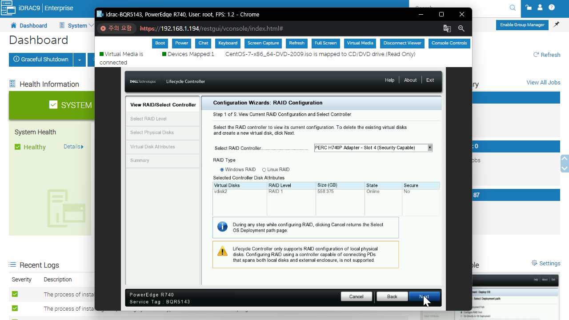
Task: Select the Windows RAID option
Action: pos(222,170)
